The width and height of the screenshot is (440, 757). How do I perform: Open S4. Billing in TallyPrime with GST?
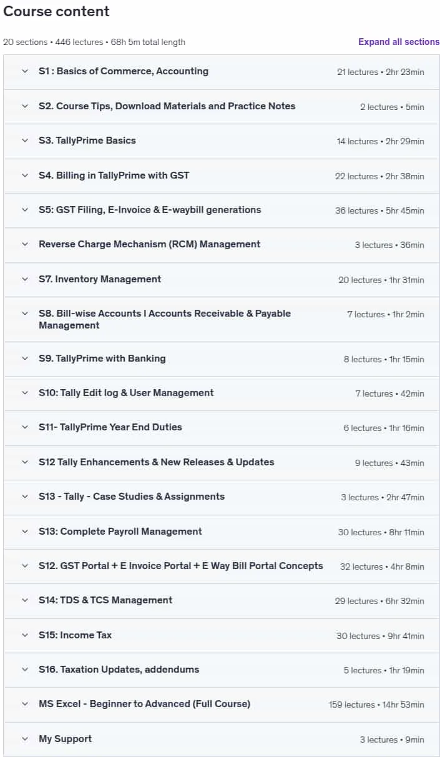tap(114, 176)
